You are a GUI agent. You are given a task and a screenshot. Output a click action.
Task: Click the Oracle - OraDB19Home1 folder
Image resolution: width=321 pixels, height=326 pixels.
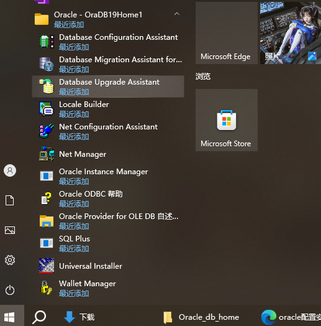(x=108, y=19)
